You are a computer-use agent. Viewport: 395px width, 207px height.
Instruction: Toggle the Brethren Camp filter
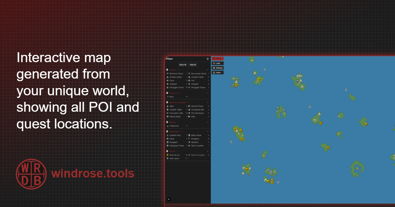coord(177,74)
